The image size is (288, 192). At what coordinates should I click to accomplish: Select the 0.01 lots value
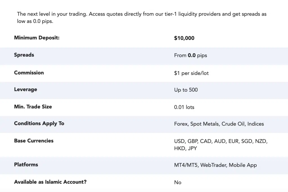pyautogui.click(x=184, y=107)
